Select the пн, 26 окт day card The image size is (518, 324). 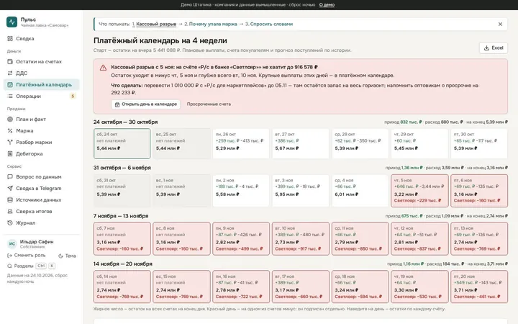tap(241, 143)
